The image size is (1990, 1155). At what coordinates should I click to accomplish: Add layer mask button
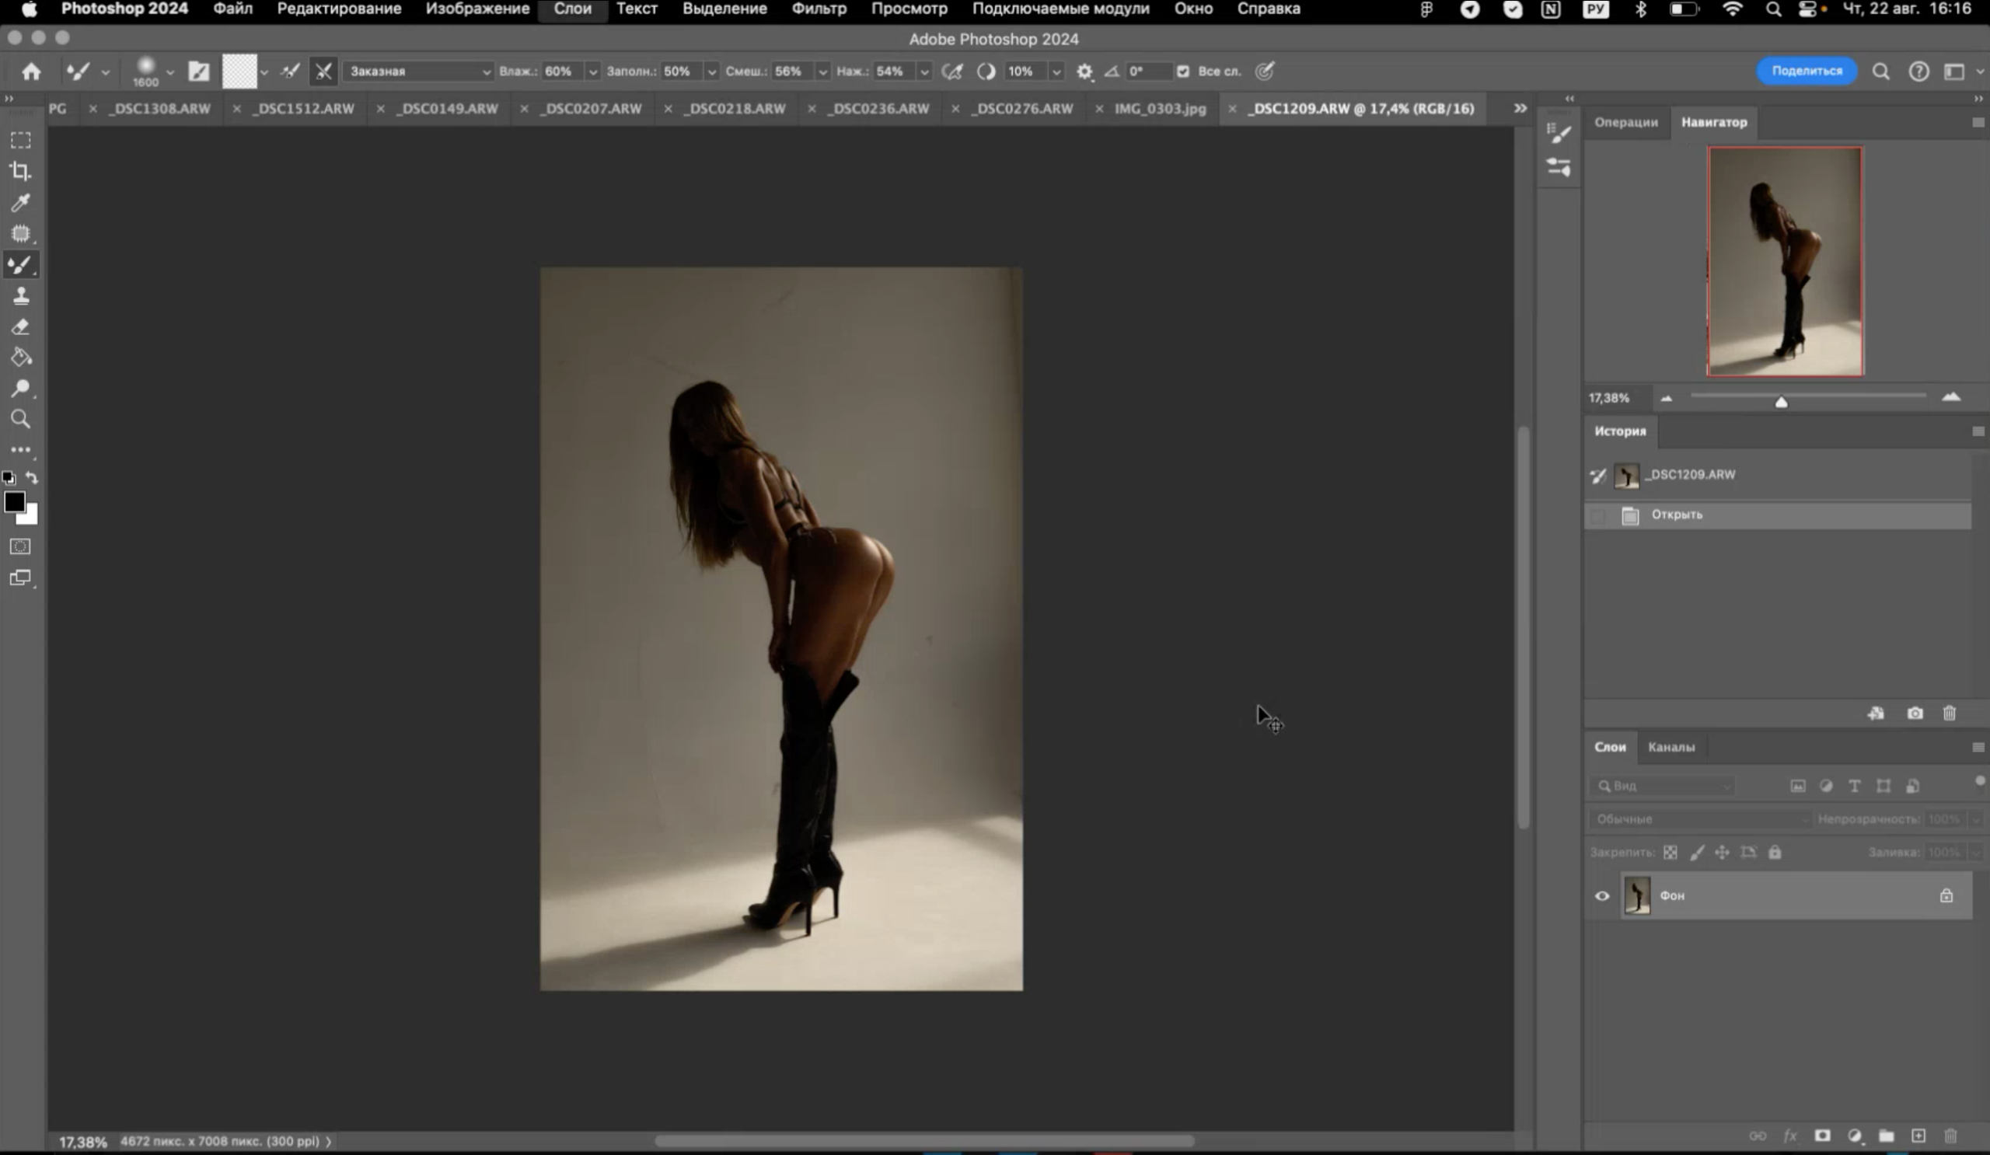[x=1823, y=1136]
